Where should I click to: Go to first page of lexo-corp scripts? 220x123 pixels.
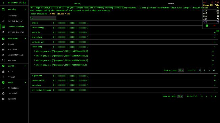[x=200, y=70]
